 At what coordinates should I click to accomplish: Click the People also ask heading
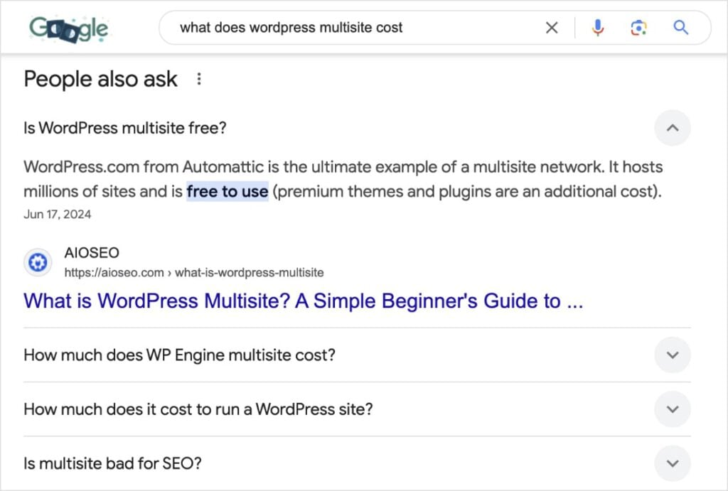[100, 79]
